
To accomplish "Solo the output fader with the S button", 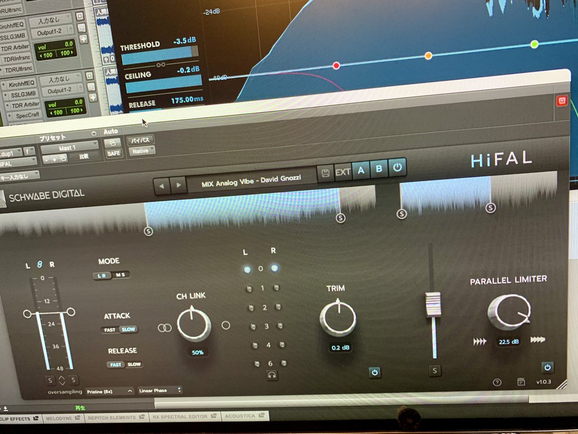I will click(x=435, y=370).
